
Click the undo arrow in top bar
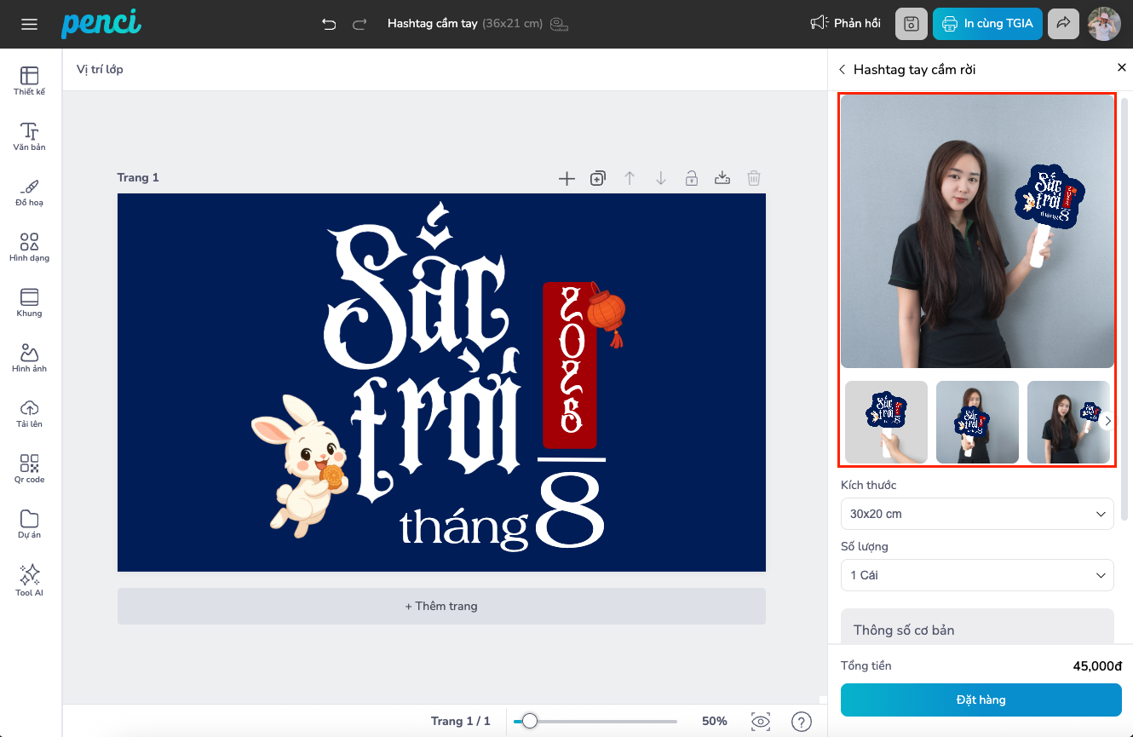pos(330,24)
